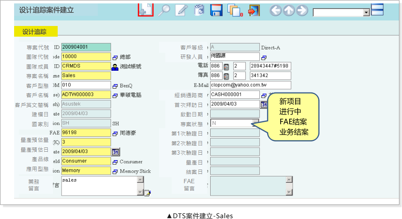Image resolution: width=402 pixels, height=219 pixels.
Task: Open the toolbar dropdown list
Action: click(x=366, y=13)
